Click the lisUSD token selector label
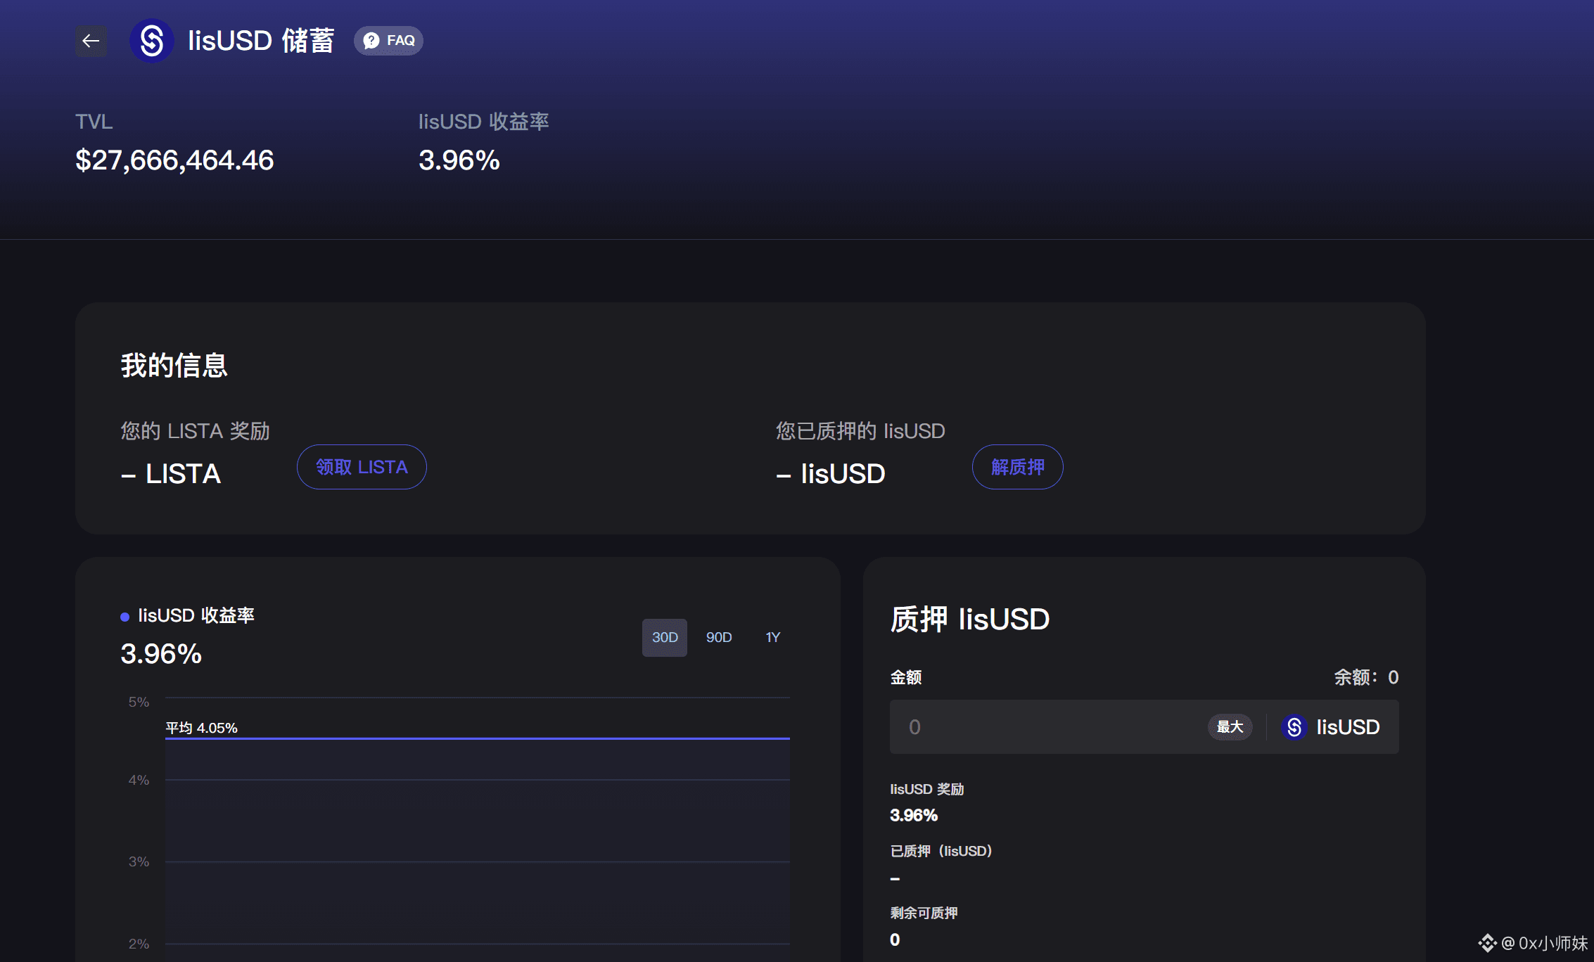Image resolution: width=1594 pixels, height=962 pixels. (1347, 727)
